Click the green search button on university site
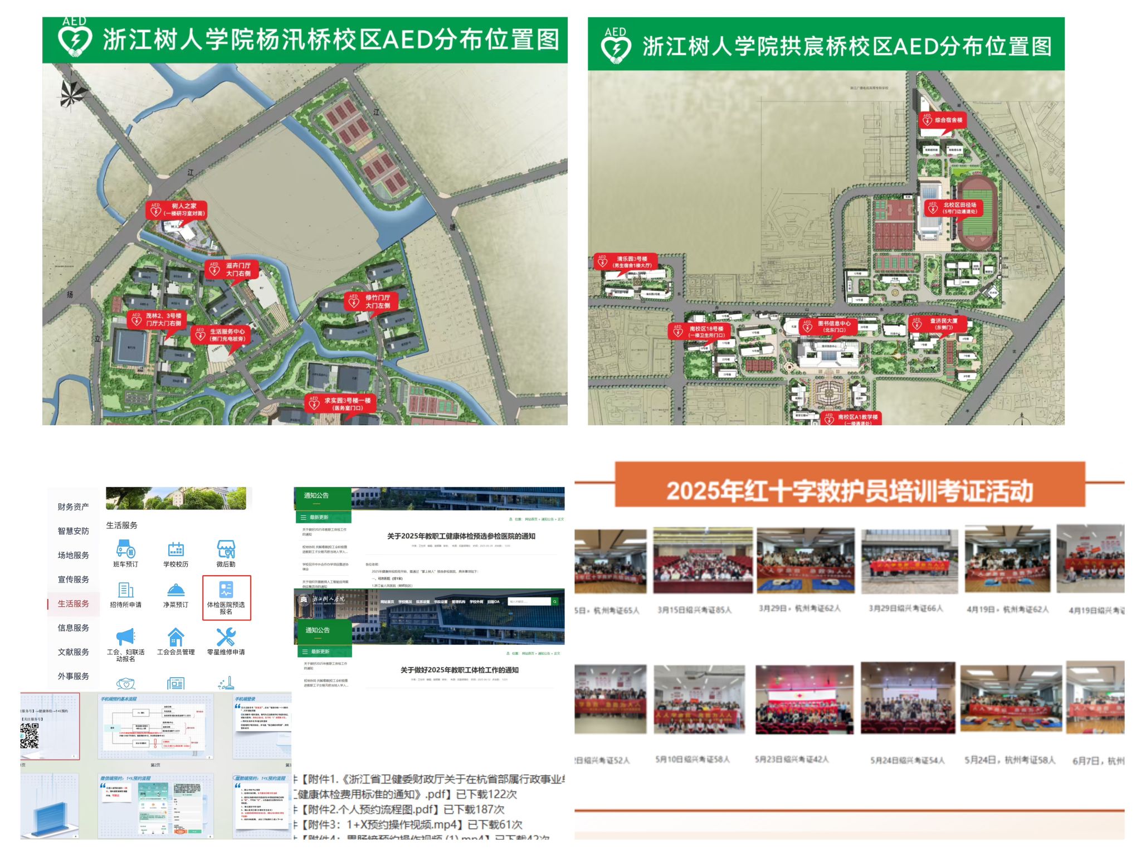This screenshot has height=856, width=1141. pos(555,601)
